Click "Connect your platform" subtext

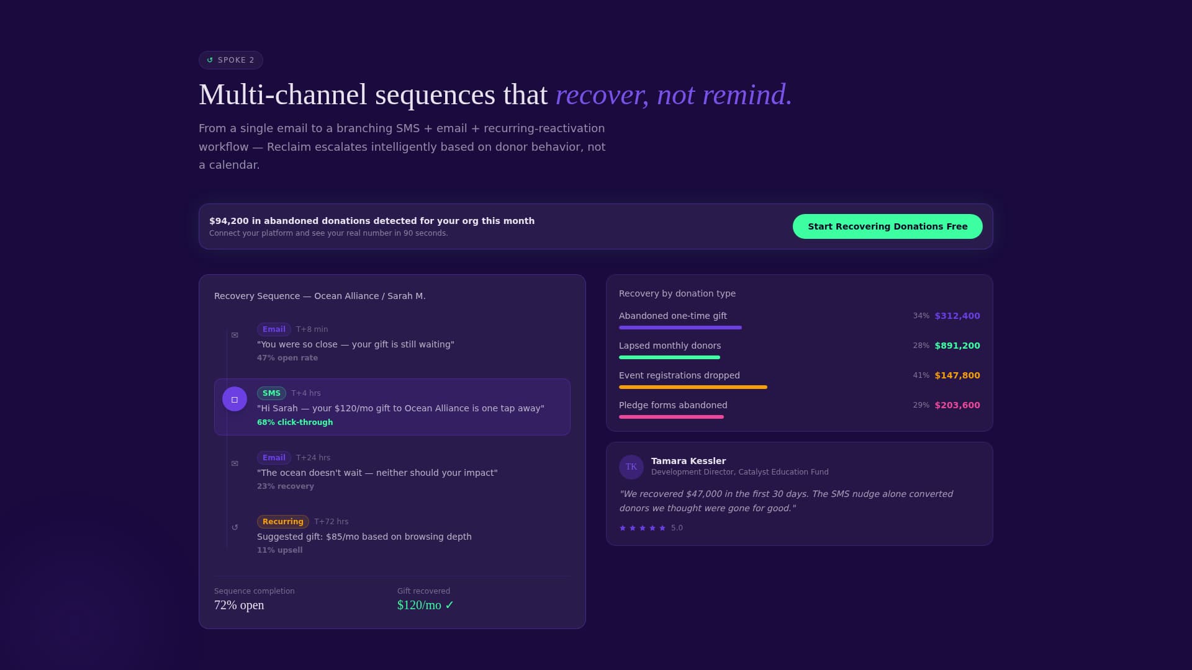coord(328,233)
